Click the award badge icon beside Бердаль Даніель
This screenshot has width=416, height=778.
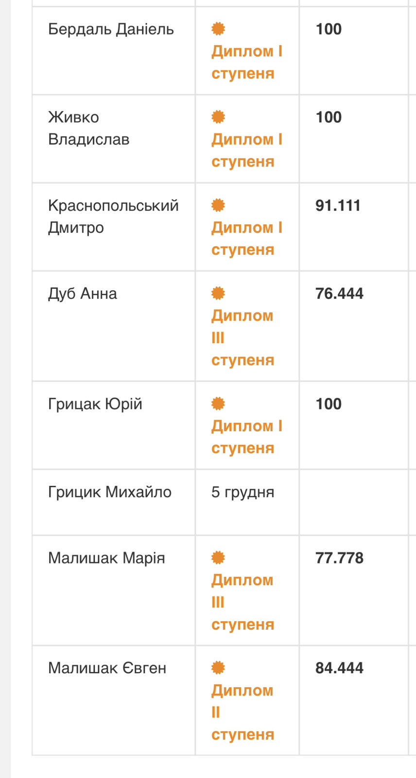[218, 29]
